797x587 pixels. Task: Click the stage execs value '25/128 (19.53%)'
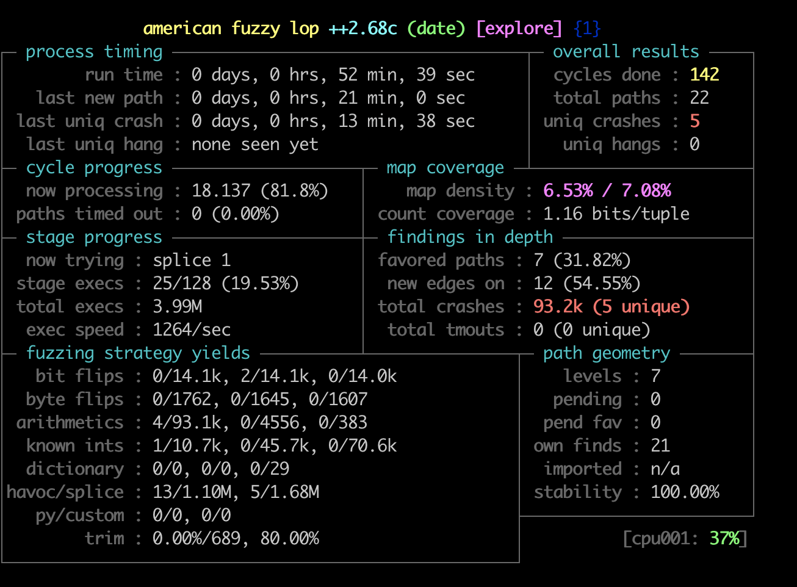(226, 284)
